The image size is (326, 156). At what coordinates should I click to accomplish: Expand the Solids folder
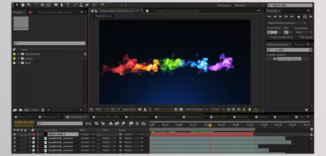(x=19, y=59)
